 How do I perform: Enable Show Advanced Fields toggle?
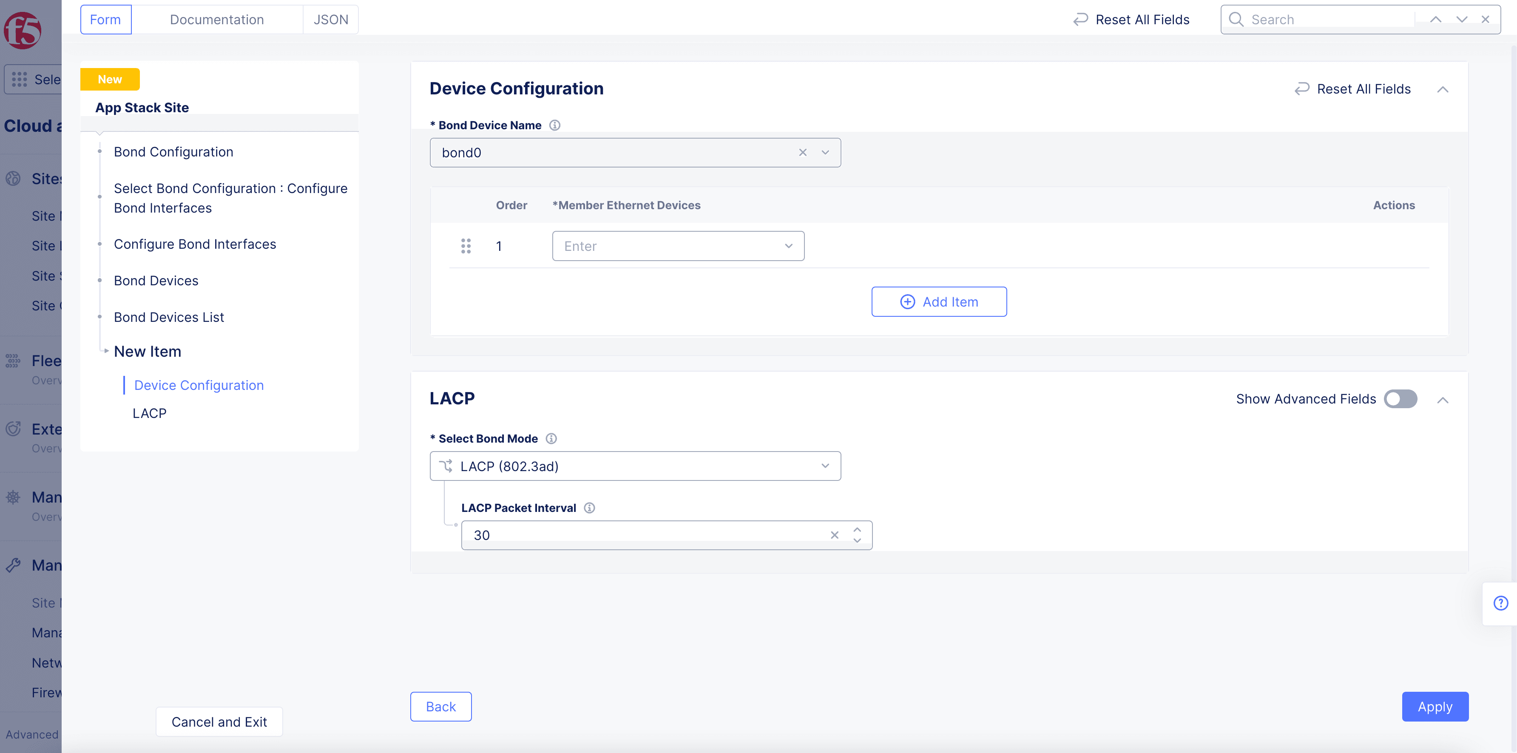point(1401,399)
